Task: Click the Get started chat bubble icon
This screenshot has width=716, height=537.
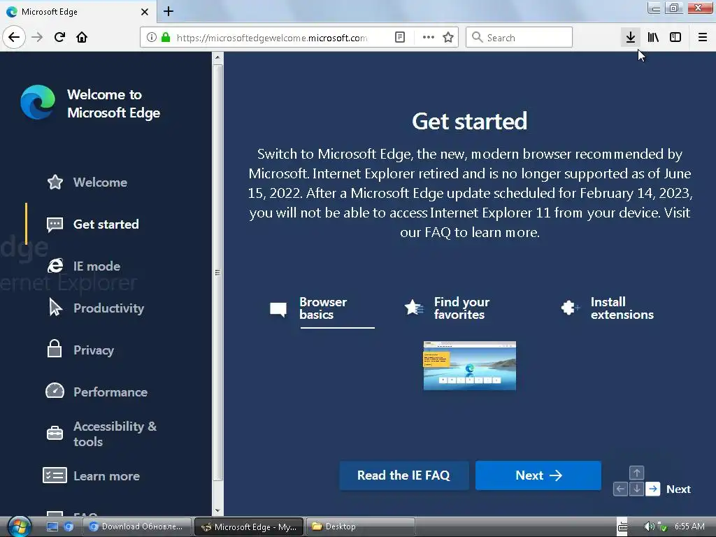Action: pyautogui.click(x=55, y=224)
